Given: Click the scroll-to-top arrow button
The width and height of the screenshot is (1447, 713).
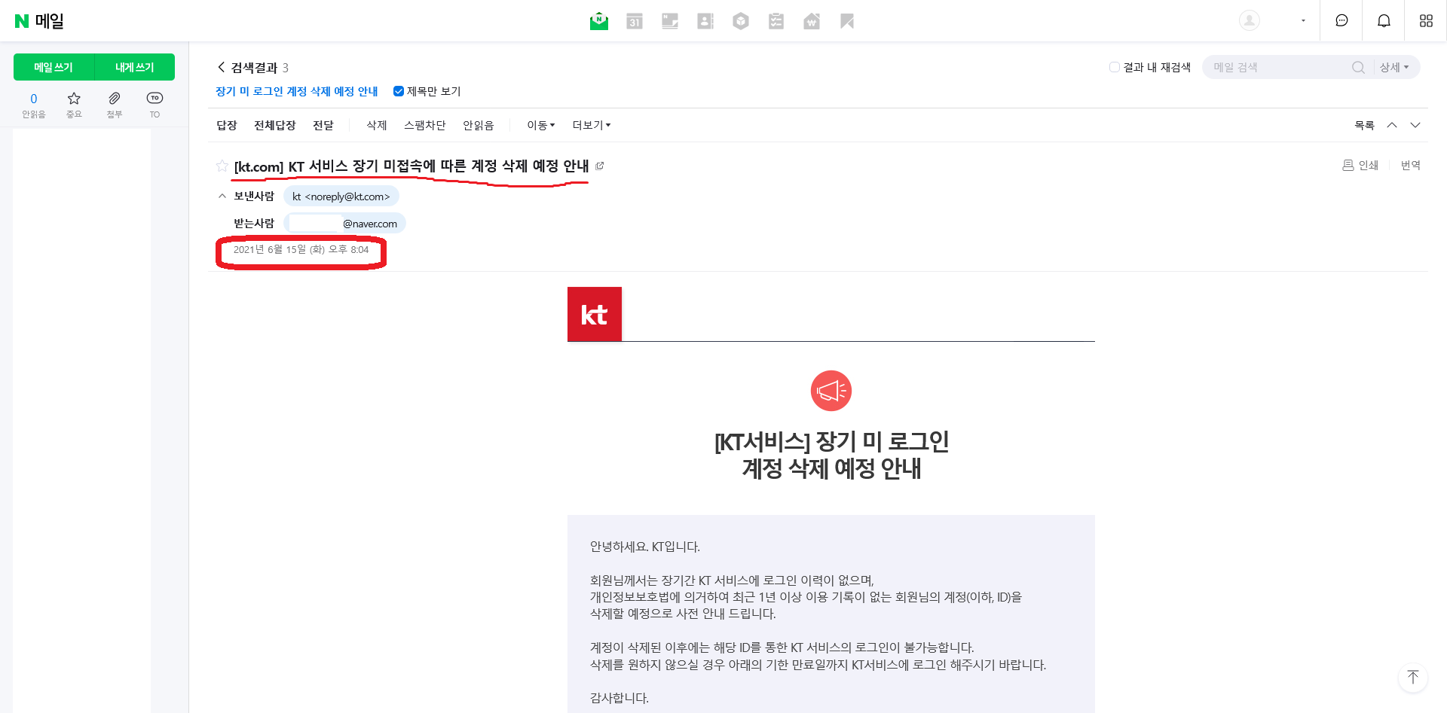Looking at the screenshot, I should (1413, 677).
